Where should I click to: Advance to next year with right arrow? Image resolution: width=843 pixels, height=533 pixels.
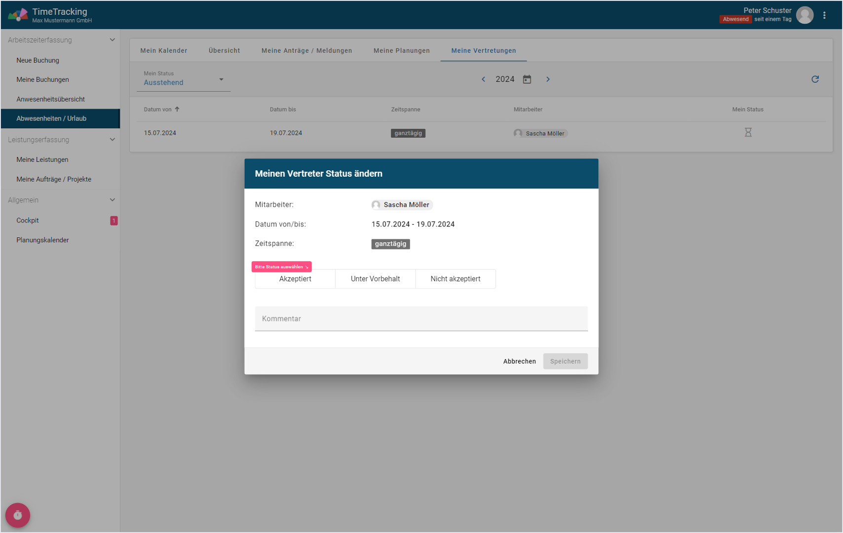pyautogui.click(x=548, y=79)
